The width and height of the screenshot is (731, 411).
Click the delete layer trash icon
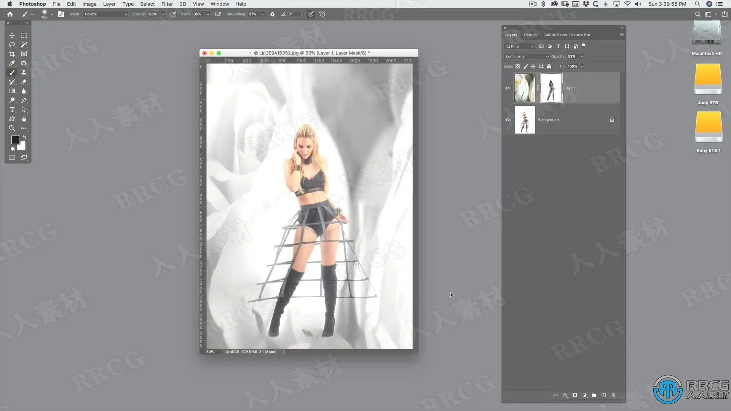613,395
